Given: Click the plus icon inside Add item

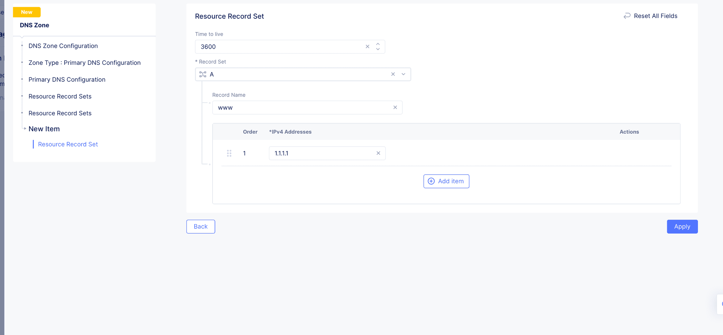Looking at the screenshot, I should (431, 181).
